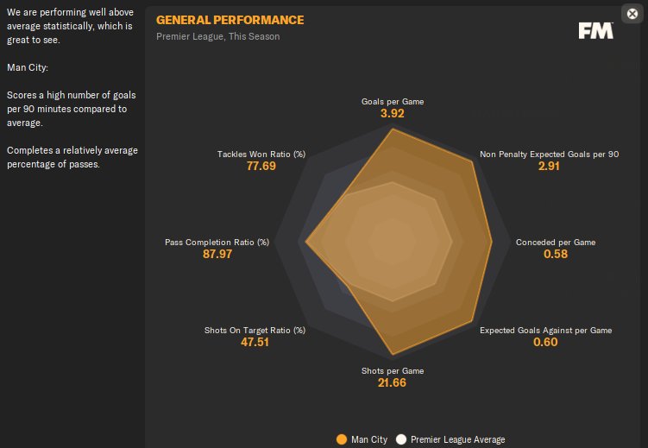The width and height of the screenshot is (648, 448).
Task: Select Expected Goals Against per Game label
Action: (545, 330)
